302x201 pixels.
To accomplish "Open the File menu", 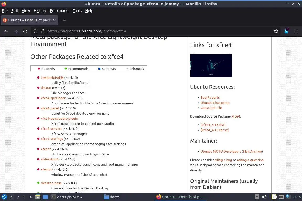I will point(5,11).
